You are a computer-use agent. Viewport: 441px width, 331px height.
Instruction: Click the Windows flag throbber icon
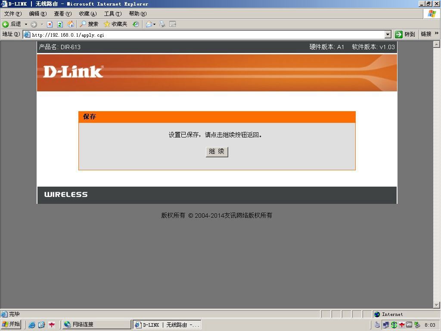point(432,14)
